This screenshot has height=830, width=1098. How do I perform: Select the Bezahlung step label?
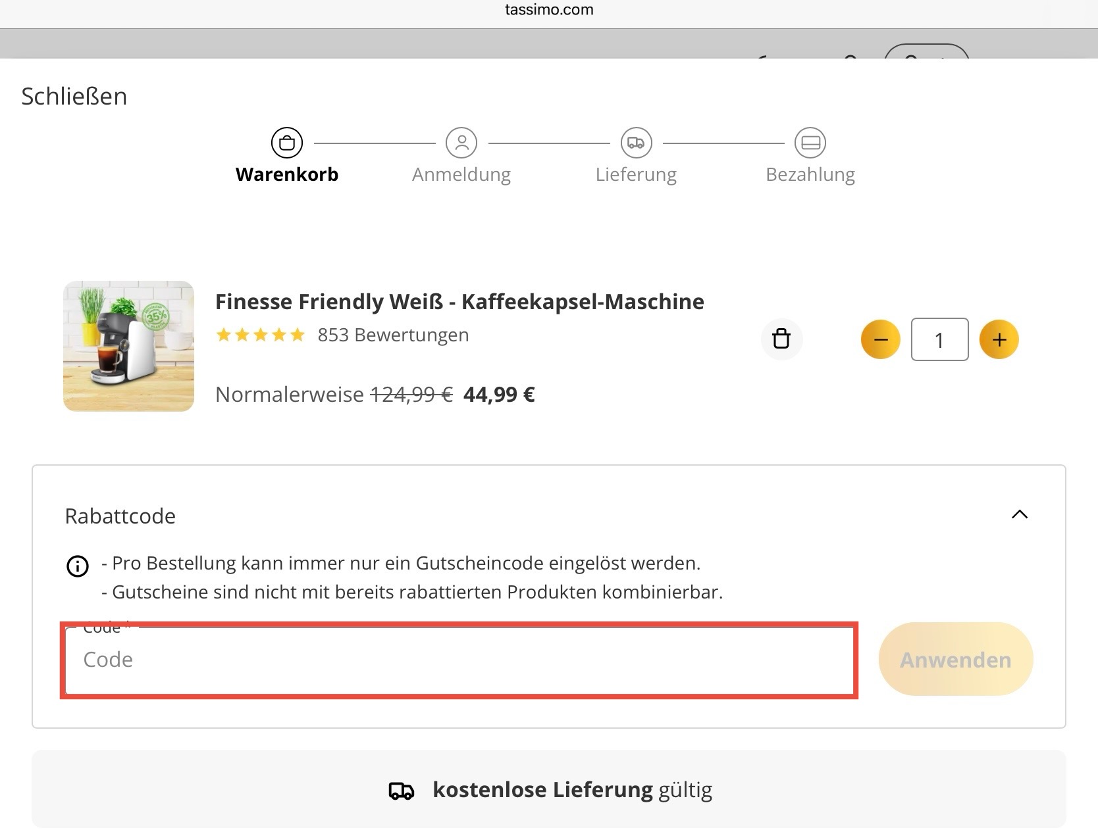810,174
